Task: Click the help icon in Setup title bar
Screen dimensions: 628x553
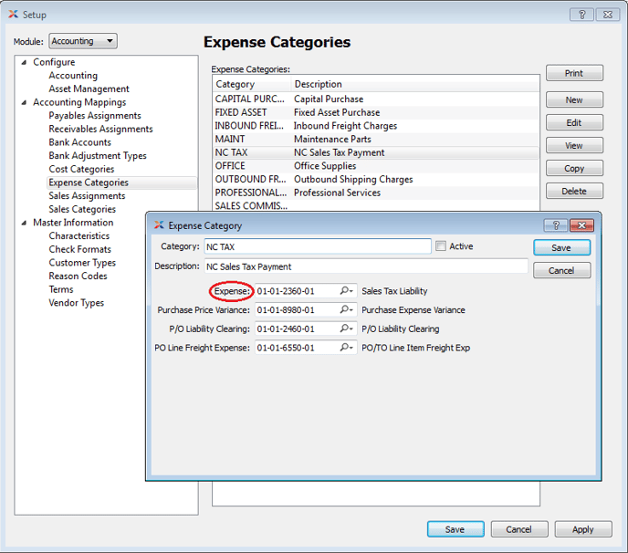Action: 581,15
